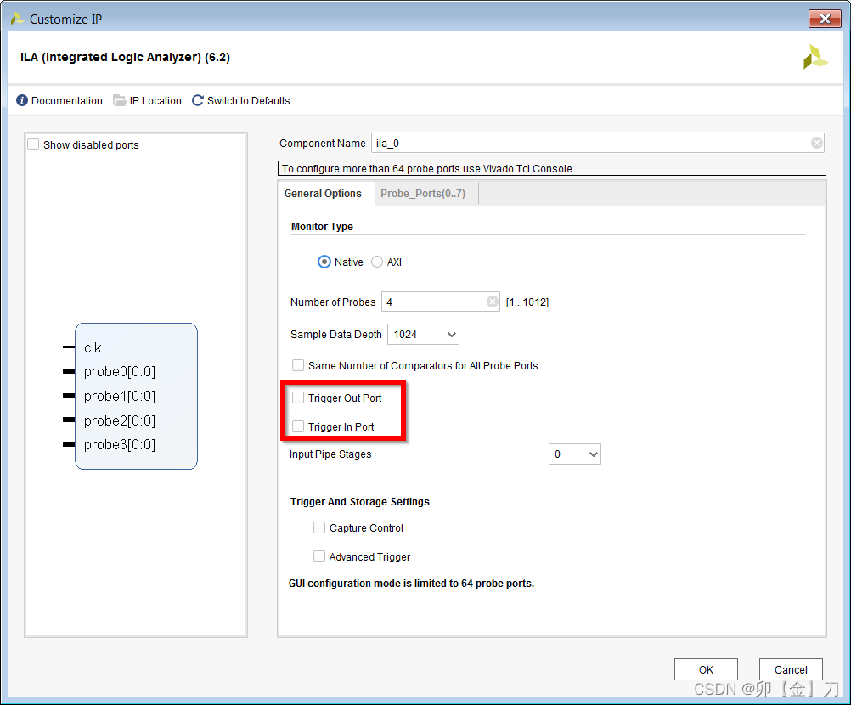Viewport: 851px width, 705px height.
Task: Click the ILA (Integrated Logic Analyzer) title
Action: tap(126, 57)
